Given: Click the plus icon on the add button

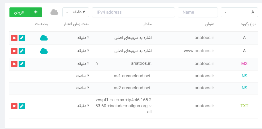Looking at the screenshot, I should (x=36, y=12).
